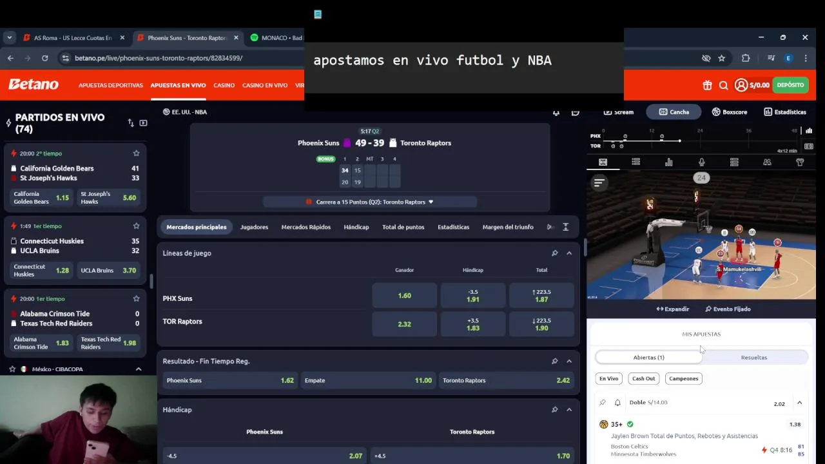
Task: Bet St Joseph's Hawks at 5.60
Action: click(x=108, y=198)
